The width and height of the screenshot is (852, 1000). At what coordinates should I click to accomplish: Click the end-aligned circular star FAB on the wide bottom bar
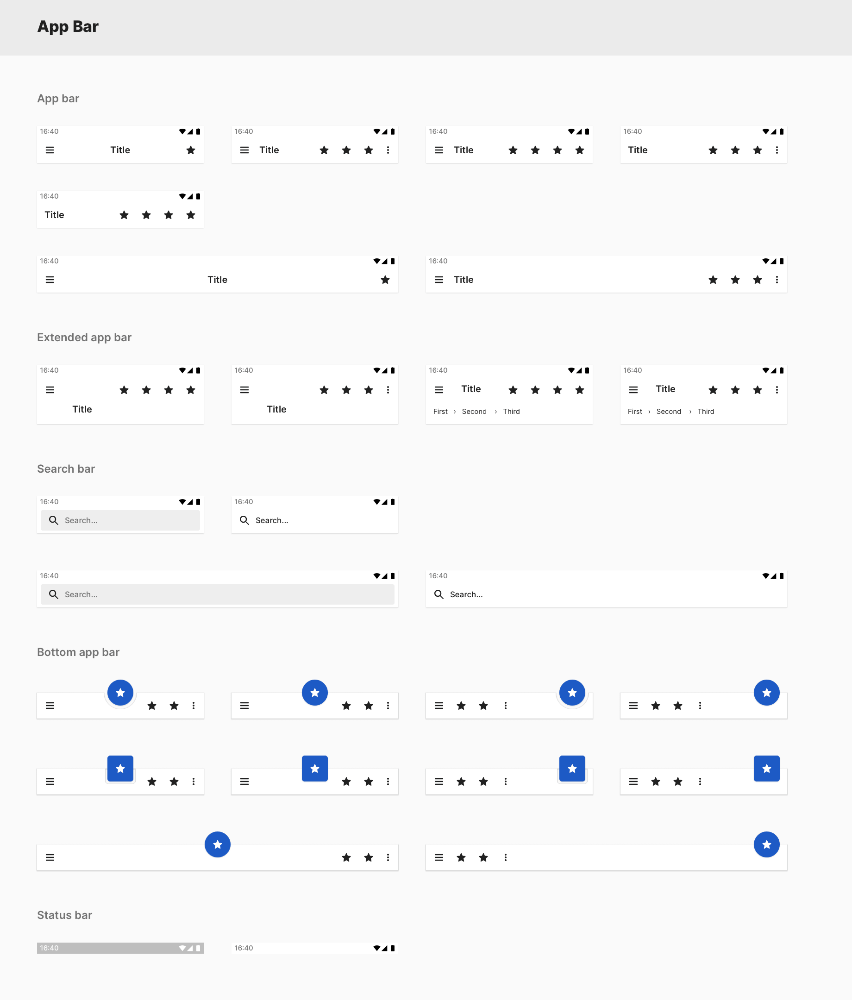click(766, 844)
